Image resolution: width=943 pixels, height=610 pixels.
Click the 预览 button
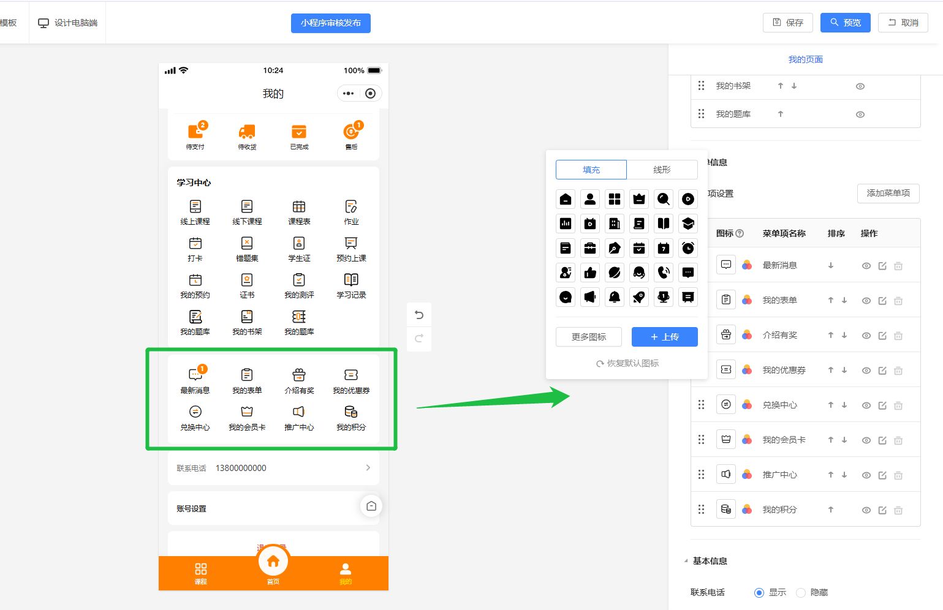pyautogui.click(x=846, y=23)
